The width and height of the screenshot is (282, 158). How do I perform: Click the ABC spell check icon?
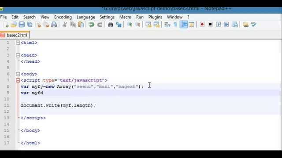(x=254, y=25)
